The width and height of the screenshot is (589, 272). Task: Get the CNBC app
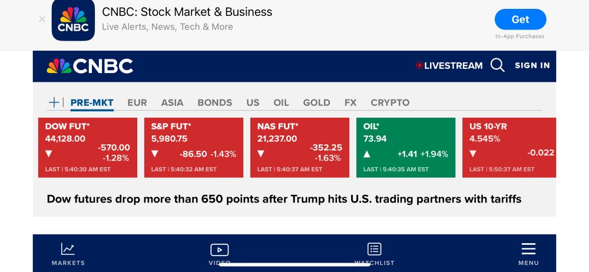click(520, 19)
